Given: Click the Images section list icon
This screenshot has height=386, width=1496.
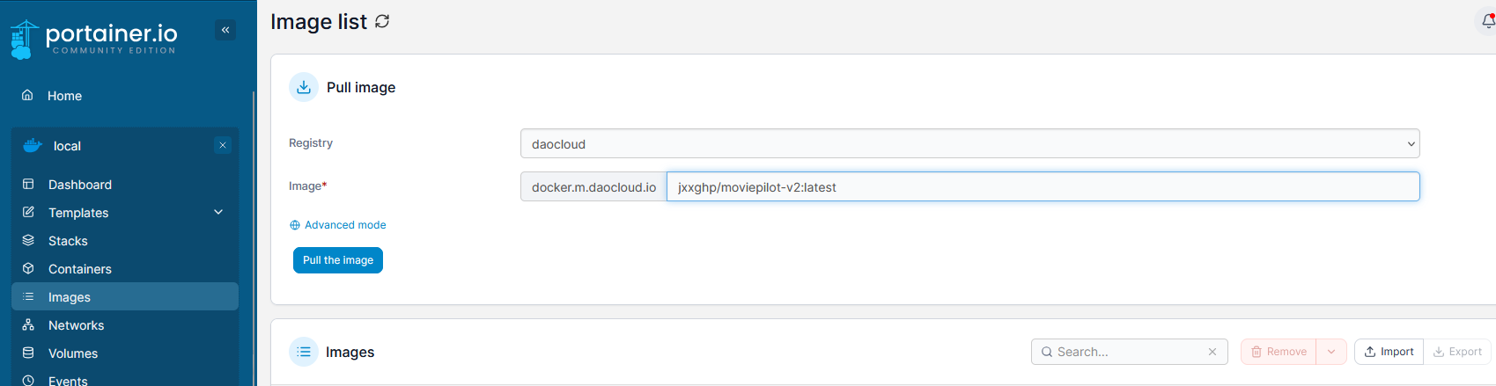Looking at the screenshot, I should [304, 352].
